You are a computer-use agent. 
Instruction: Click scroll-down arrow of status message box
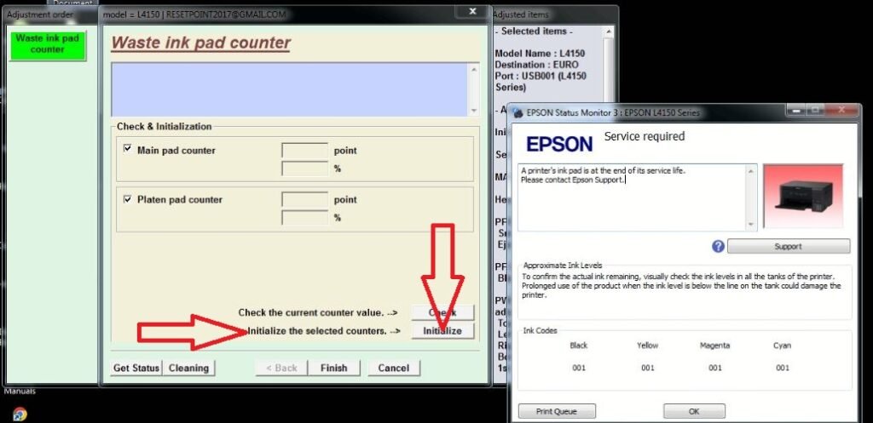[x=751, y=225]
